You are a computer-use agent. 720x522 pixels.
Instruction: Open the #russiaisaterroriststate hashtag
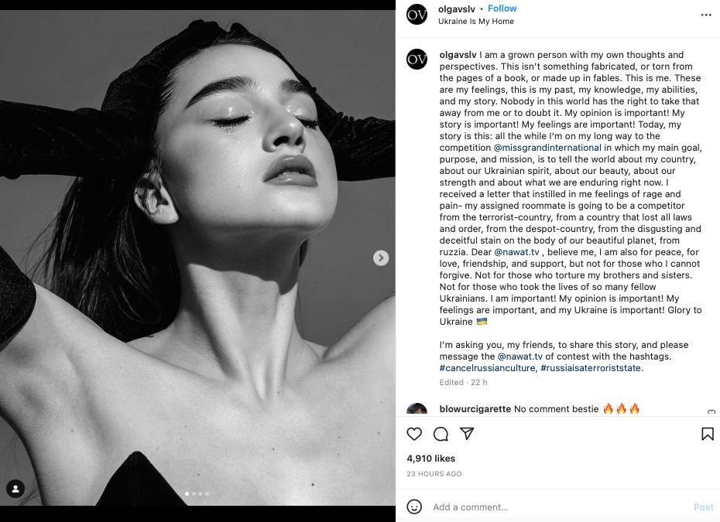[591, 368]
